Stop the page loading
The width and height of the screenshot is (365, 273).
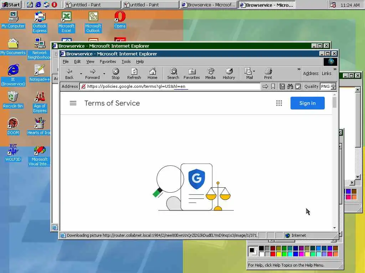(x=115, y=74)
